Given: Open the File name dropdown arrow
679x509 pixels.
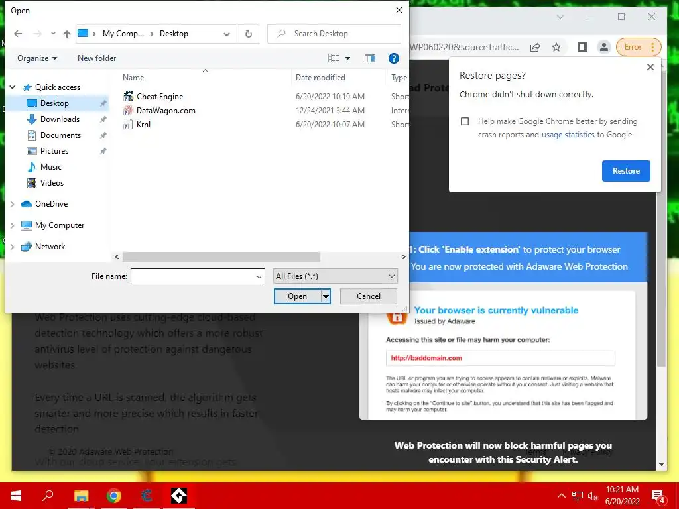Looking at the screenshot, I should tap(259, 276).
